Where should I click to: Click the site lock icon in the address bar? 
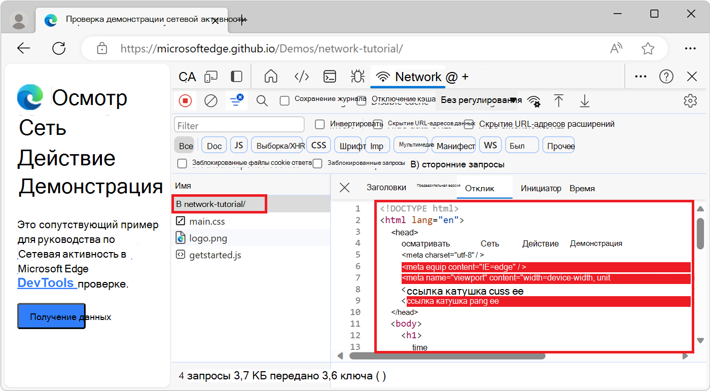click(x=102, y=49)
